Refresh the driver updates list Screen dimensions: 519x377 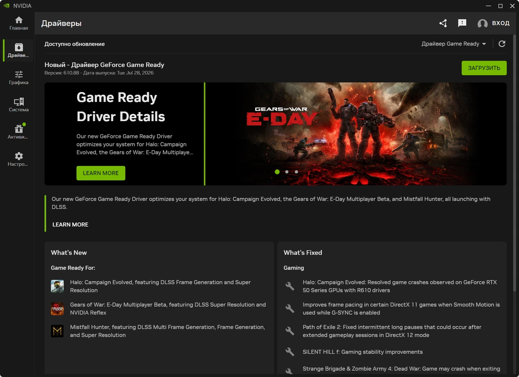click(x=502, y=44)
